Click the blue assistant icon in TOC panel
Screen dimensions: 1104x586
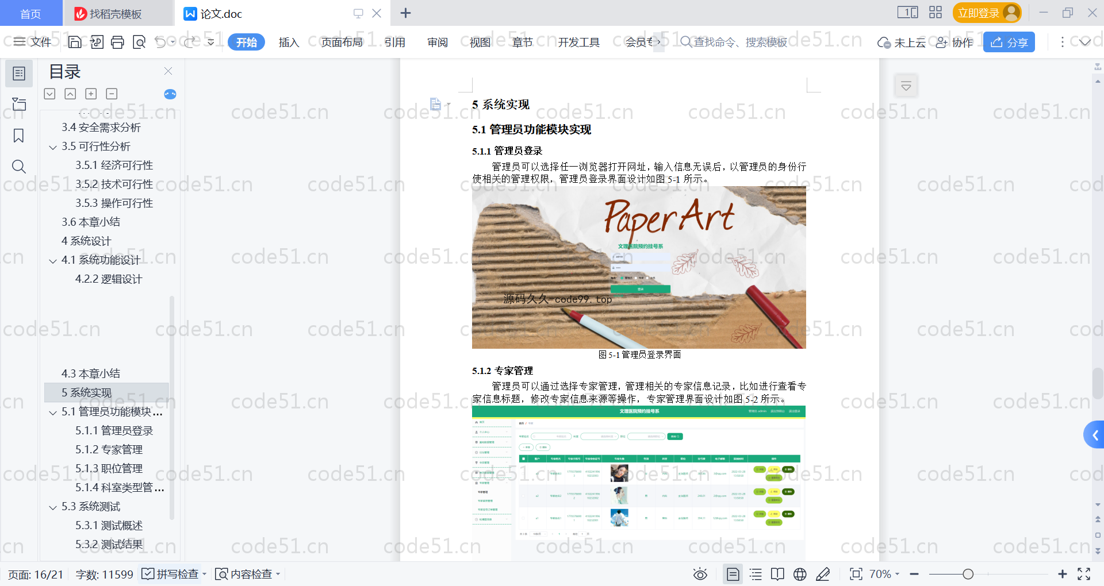(x=170, y=94)
